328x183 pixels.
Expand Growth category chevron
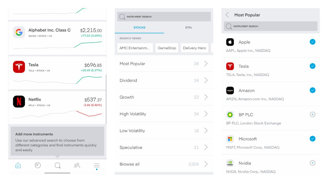coord(206,97)
